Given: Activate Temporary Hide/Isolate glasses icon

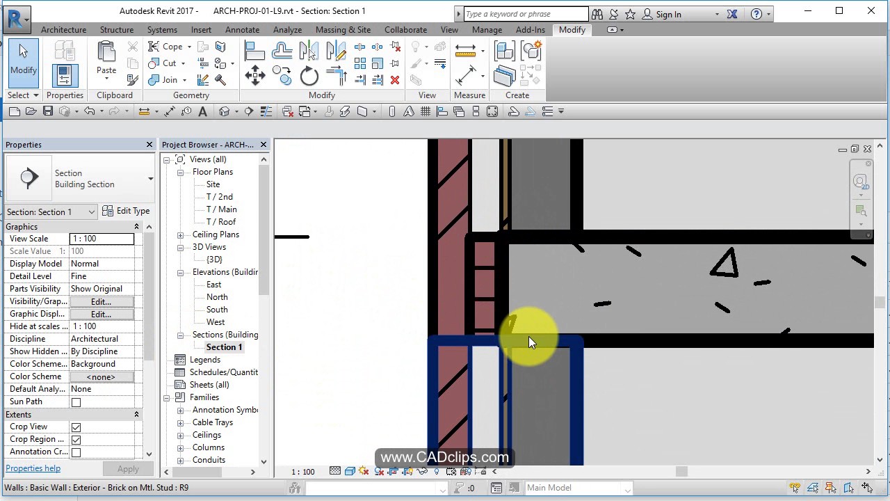Looking at the screenshot, I should pos(422,471).
